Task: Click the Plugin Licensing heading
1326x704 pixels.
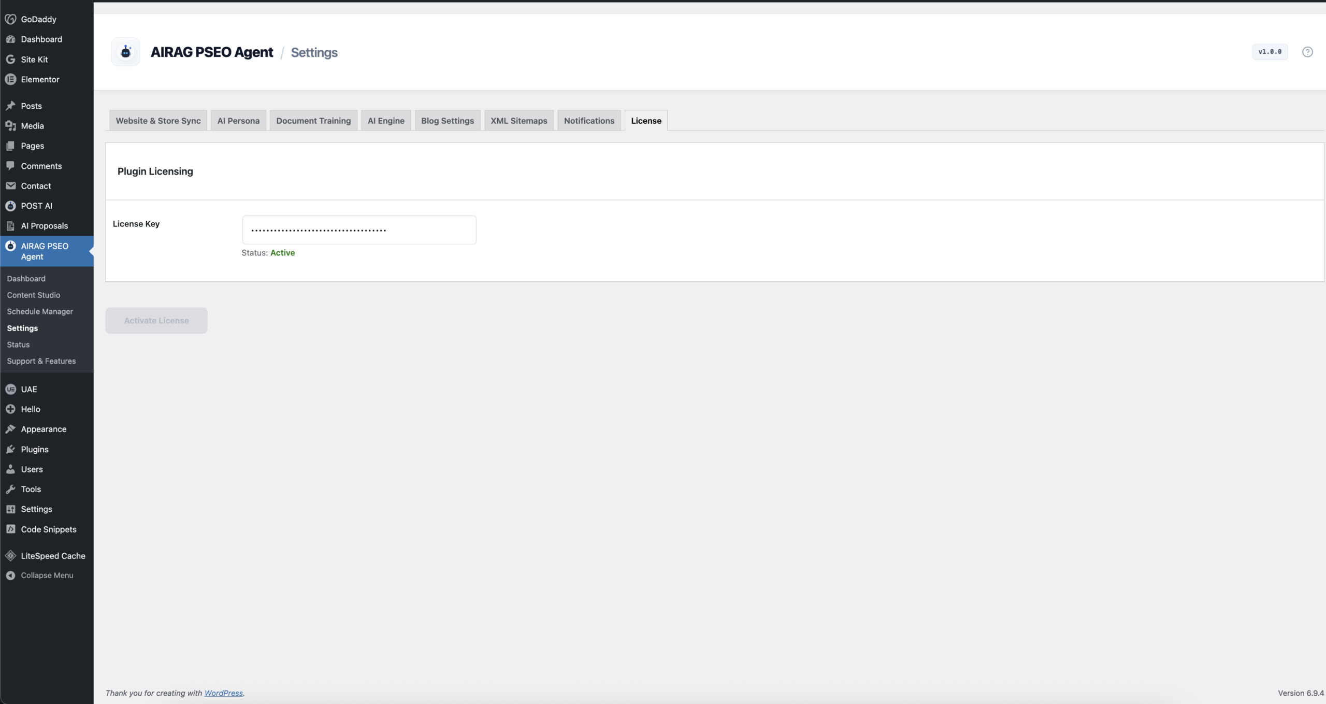Action: 155,171
